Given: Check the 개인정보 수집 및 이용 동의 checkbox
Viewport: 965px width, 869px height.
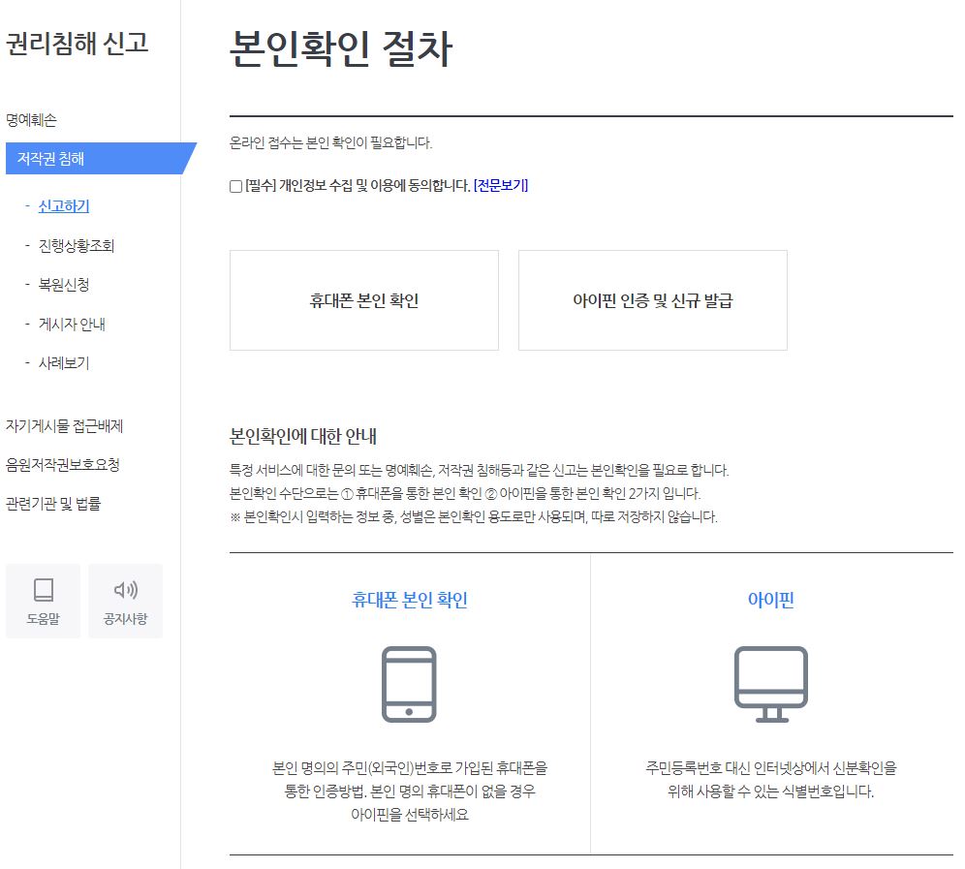Looking at the screenshot, I should pos(235,186).
